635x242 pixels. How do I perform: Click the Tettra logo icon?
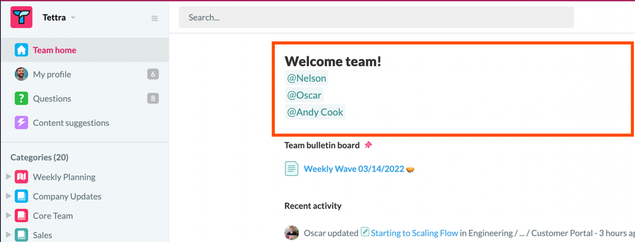21,18
